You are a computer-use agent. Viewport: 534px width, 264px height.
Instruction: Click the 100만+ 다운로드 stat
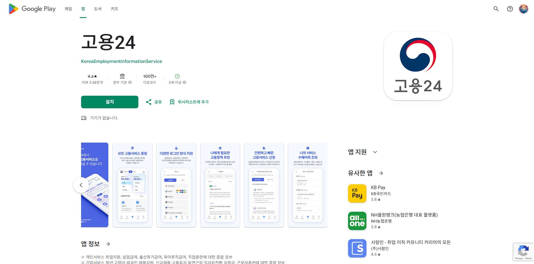[x=150, y=79]
